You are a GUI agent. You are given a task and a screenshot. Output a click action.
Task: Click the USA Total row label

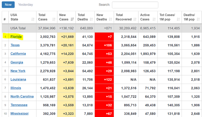(18, 28)
